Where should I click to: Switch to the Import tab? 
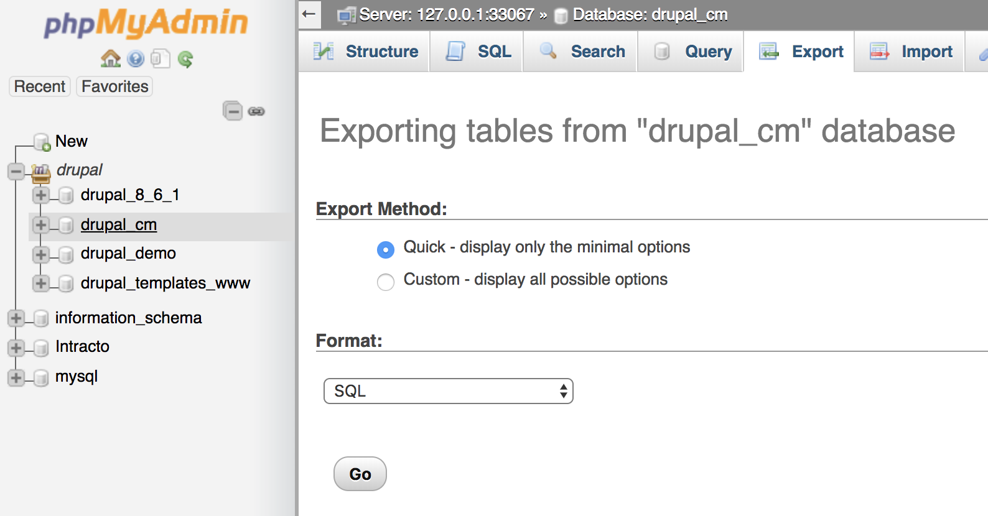(910, 52)
